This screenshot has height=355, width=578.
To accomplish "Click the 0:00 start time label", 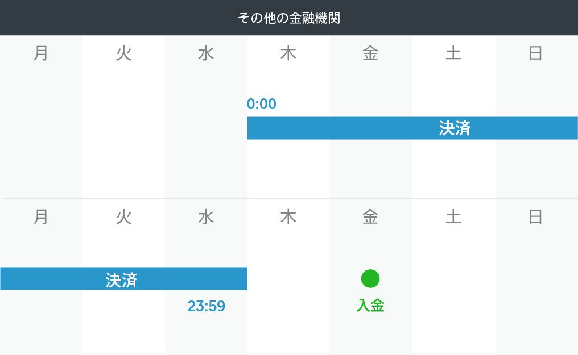I will tap(262, 104).
